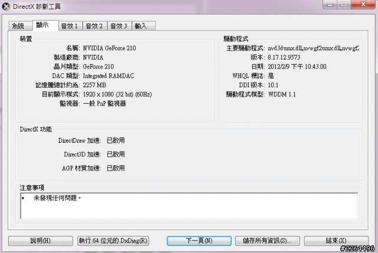Click Direct3D 加速 status 已啟用

[116, 154]
